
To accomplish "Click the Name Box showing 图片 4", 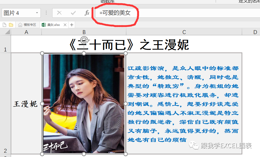I will (x=21, y=13).
